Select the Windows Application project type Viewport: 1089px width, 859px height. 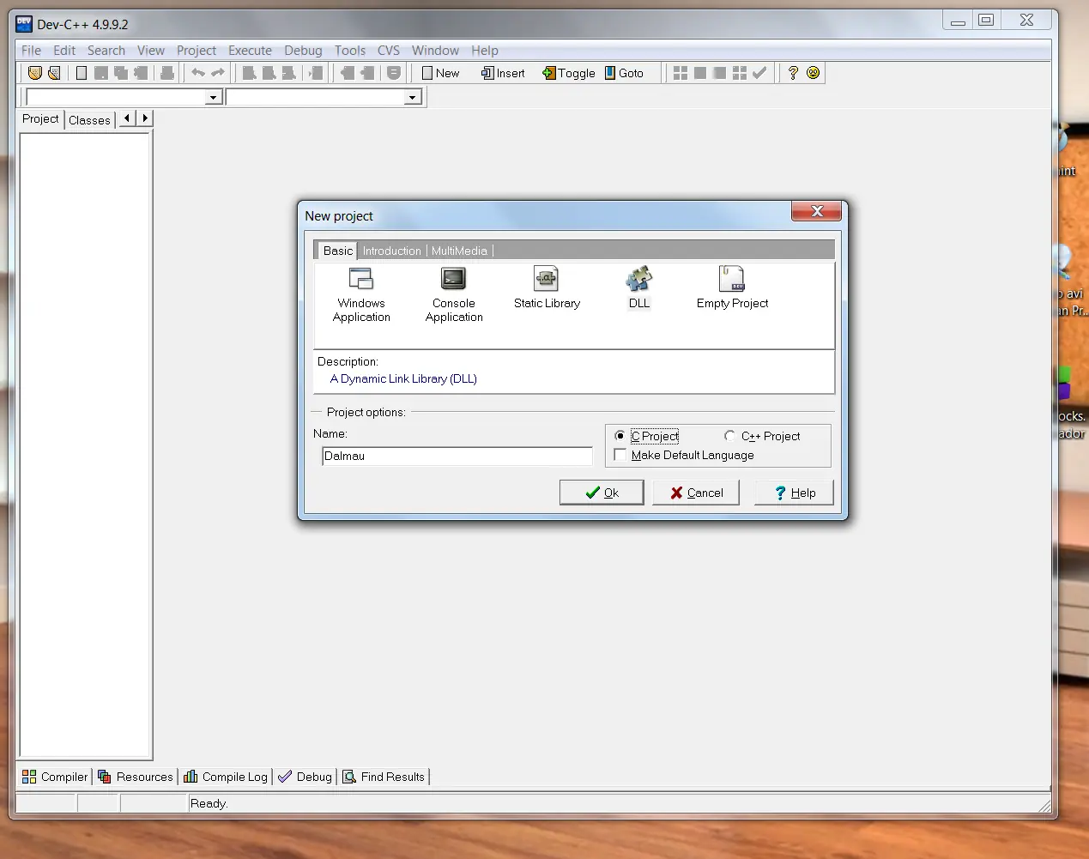click(x=361, y=295)
